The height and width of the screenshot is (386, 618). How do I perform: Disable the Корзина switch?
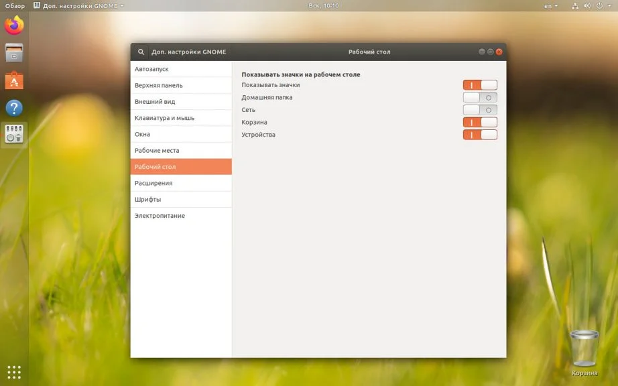click(x=480, y=122)
